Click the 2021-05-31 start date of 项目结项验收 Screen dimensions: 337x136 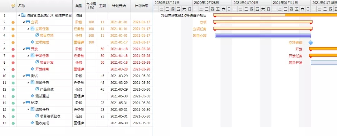(119, 116)
